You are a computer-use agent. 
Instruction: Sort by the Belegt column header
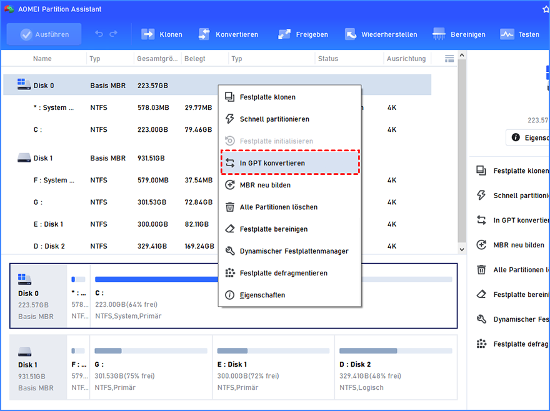[195, 59]
